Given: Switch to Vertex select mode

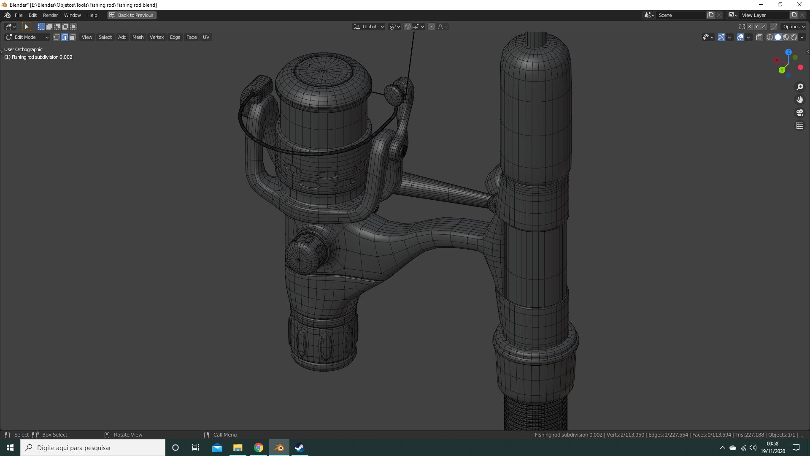Looking at the screenshot, I should tap(57, 37).
